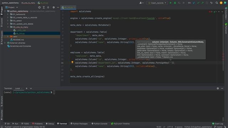This screenshot has width=228, height=128.
Task: Select Scratches and Consoles node
Action: coord(21,46)
